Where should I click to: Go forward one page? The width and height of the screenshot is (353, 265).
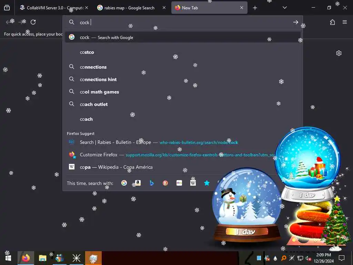[21, 22]
